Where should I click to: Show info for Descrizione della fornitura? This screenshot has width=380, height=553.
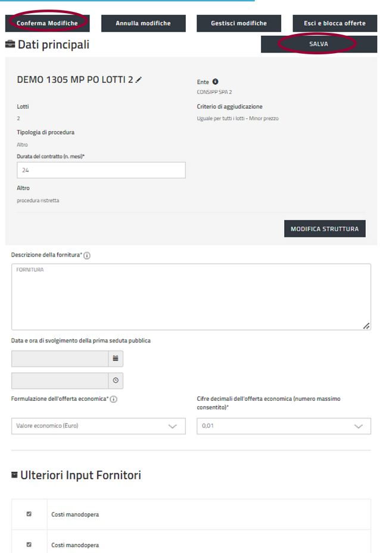(87, 255)
